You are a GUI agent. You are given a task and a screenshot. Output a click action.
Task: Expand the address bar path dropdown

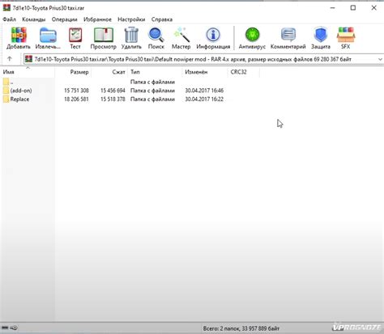tap(380, 59)
